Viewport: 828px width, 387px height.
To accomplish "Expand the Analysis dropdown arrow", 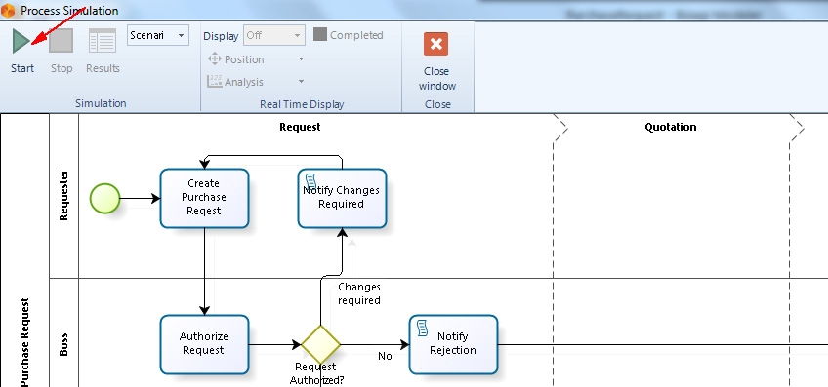I will click(301, 82).
